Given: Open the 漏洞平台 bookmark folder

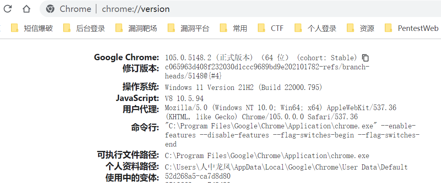Looking at the screenshot, I should (189, 28).
